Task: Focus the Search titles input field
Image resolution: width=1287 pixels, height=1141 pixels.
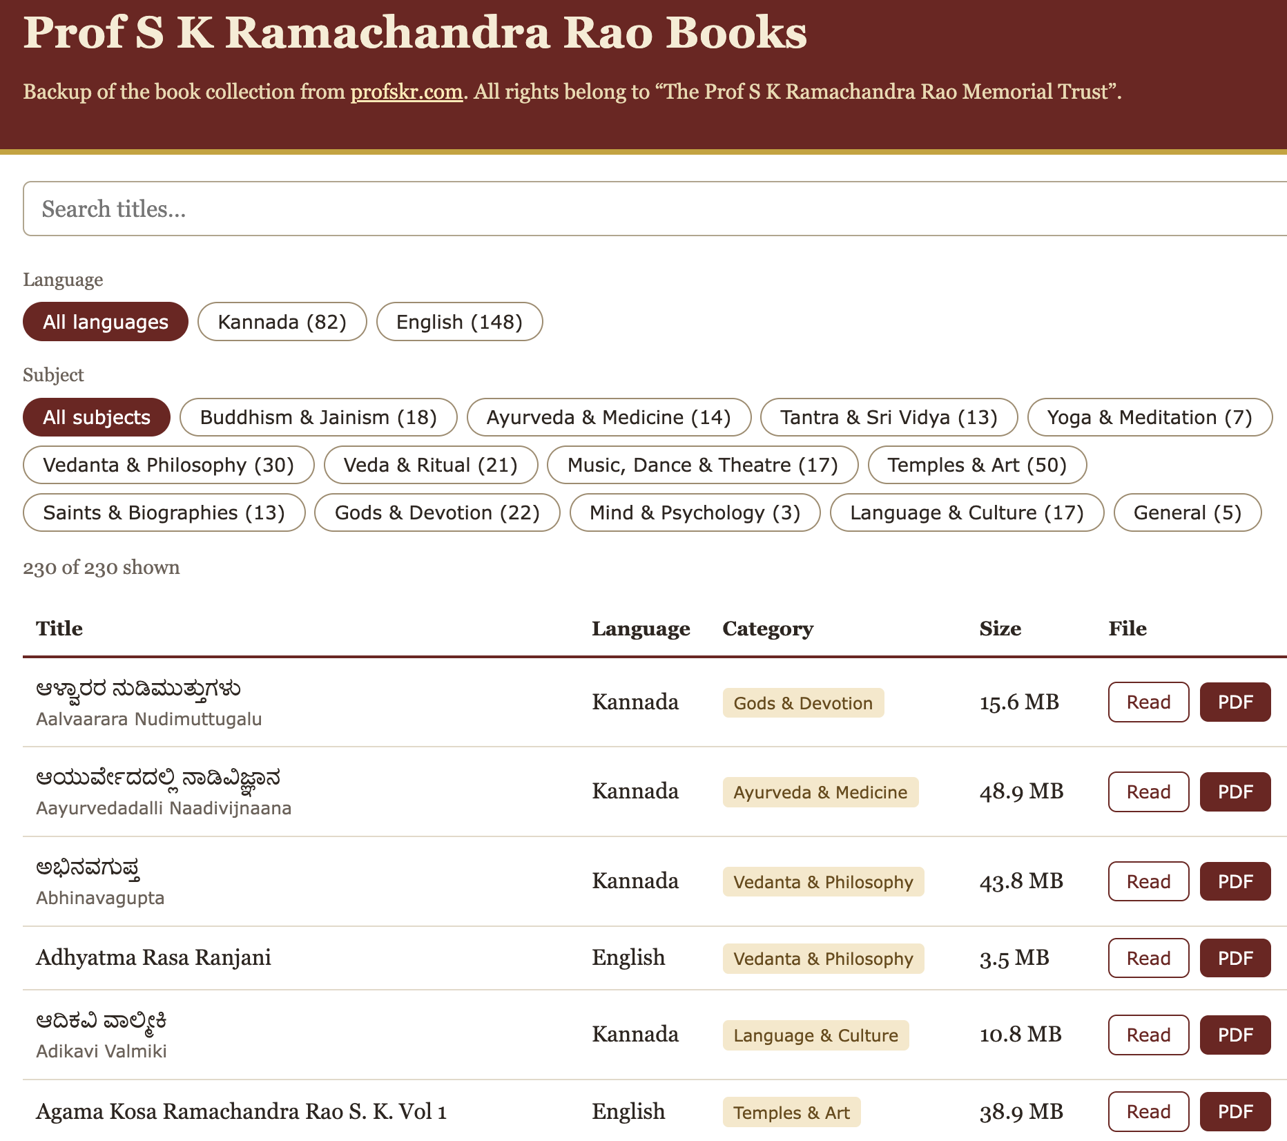Action: pos(655,209)
